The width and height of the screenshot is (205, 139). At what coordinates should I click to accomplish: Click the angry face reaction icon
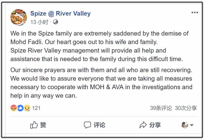(x=14, y=108)
